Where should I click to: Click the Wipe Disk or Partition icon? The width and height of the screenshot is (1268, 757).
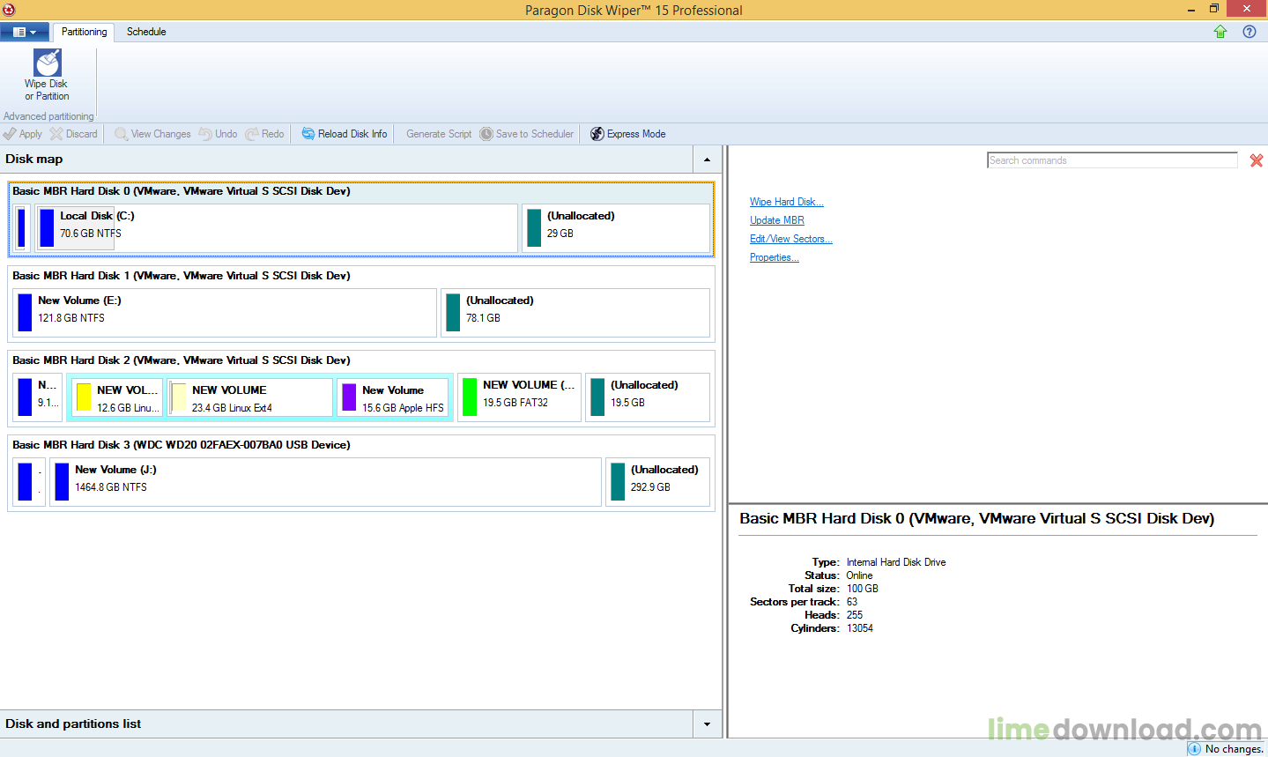coord(47,63)
